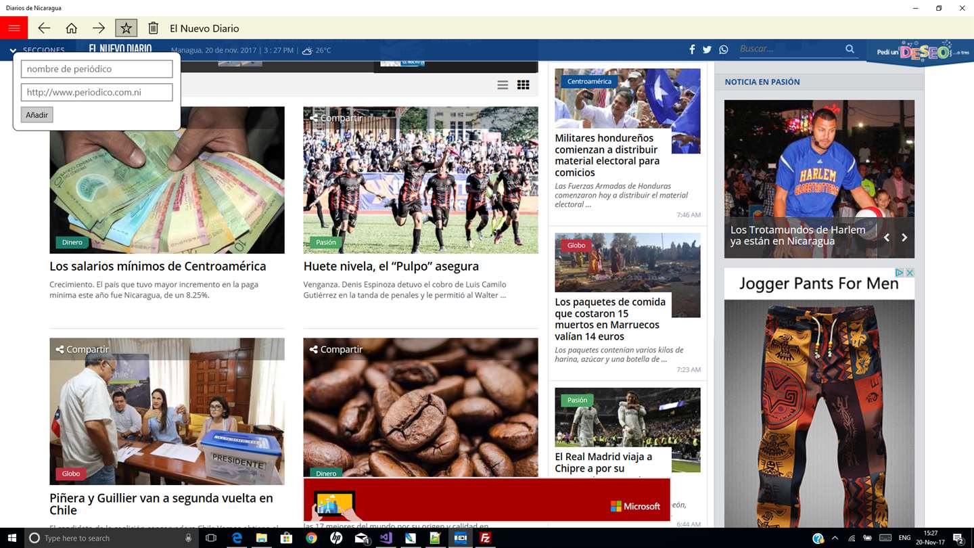Go forward with the right arrow
Viewport: 974px width, 548px height.
(x=99, y=28)
